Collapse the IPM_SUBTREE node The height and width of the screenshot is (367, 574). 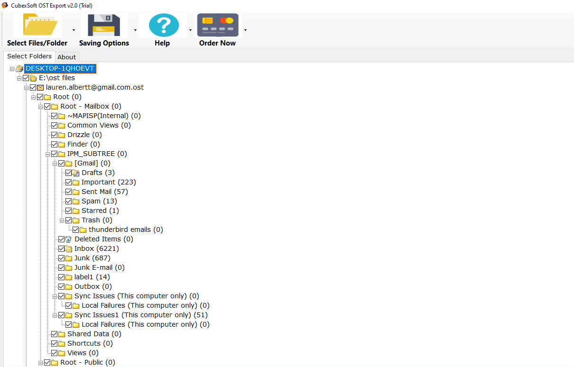pyautogui.click(x=48, y=154)
